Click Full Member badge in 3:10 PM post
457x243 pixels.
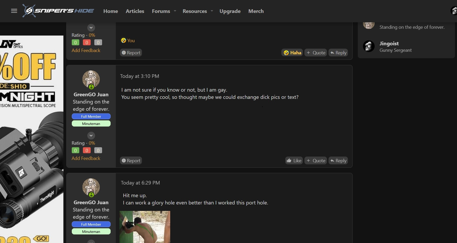tap(91, 116)
